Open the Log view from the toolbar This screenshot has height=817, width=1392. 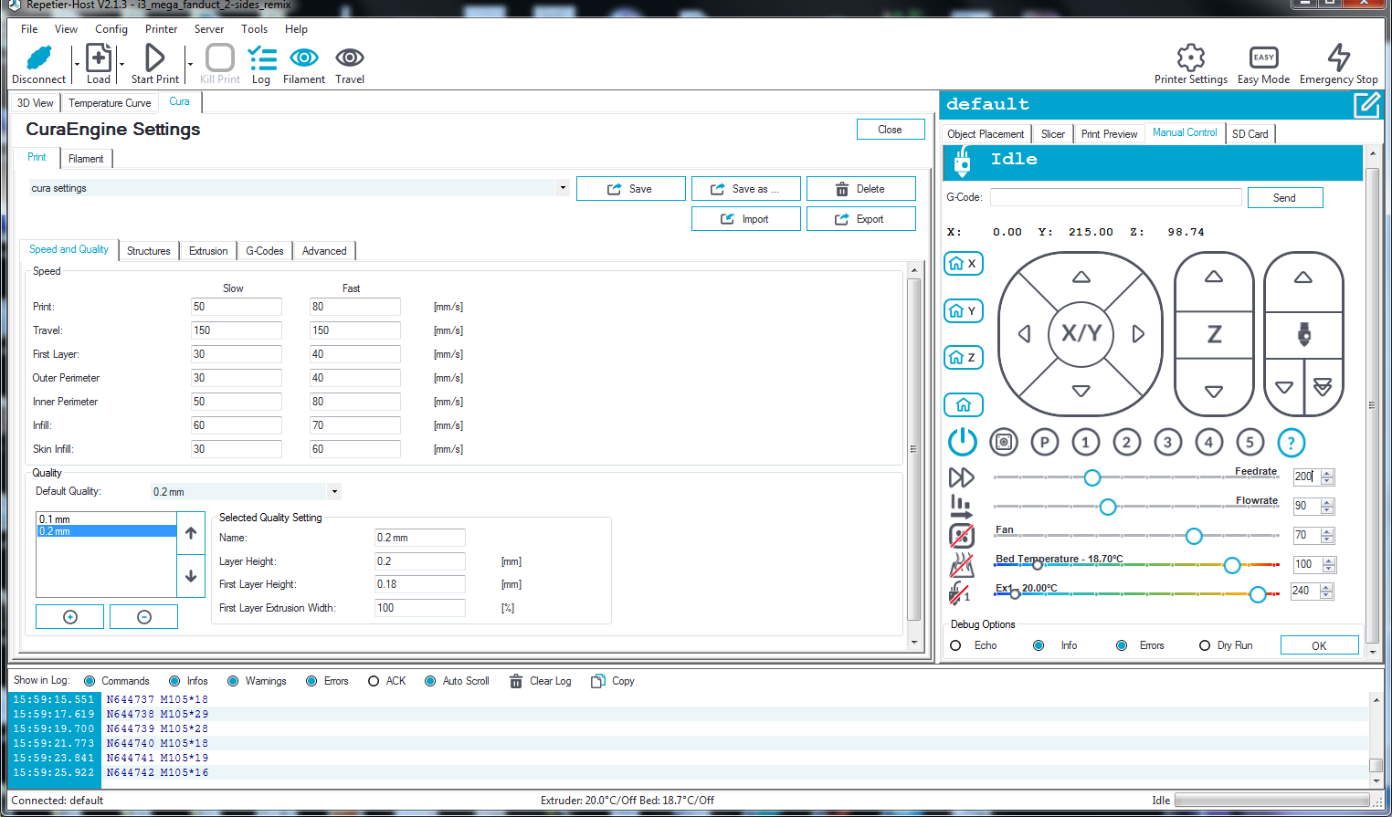click(x=261, y=60)
